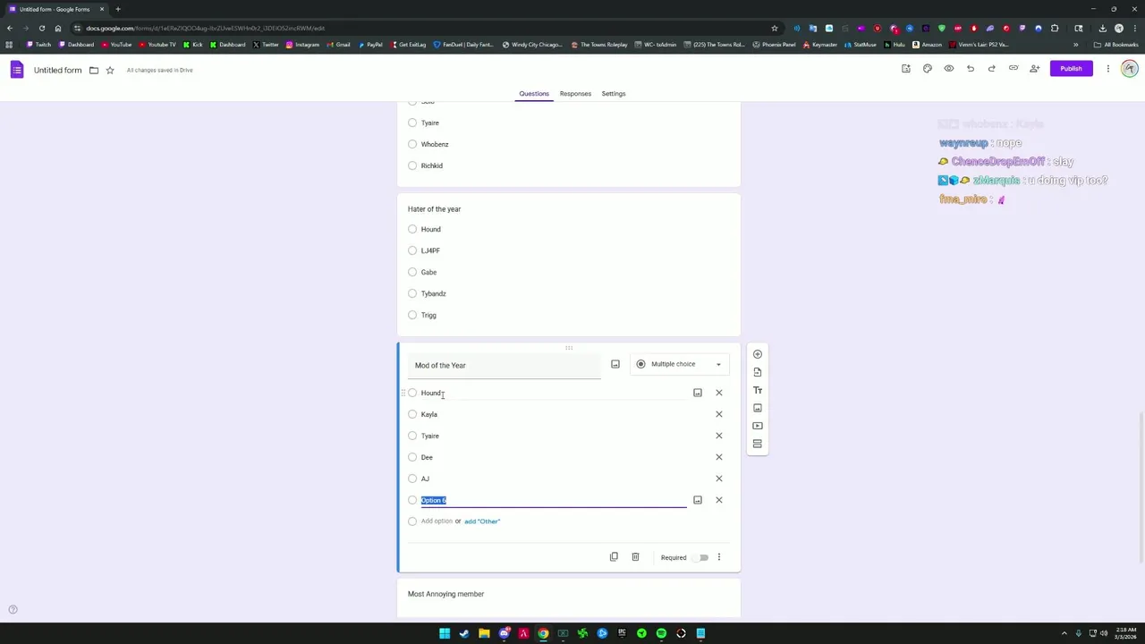The height and width of the screenshot is (644, 1145).
Task: Open the Hulu bookmark
Action: coord(895,45)
